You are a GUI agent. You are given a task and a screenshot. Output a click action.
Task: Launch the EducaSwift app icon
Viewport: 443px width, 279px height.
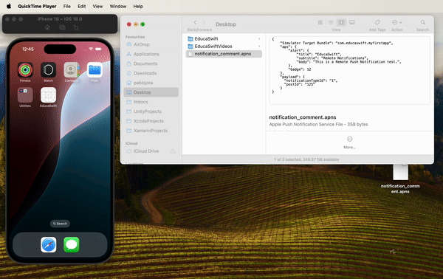click(48, 95)
